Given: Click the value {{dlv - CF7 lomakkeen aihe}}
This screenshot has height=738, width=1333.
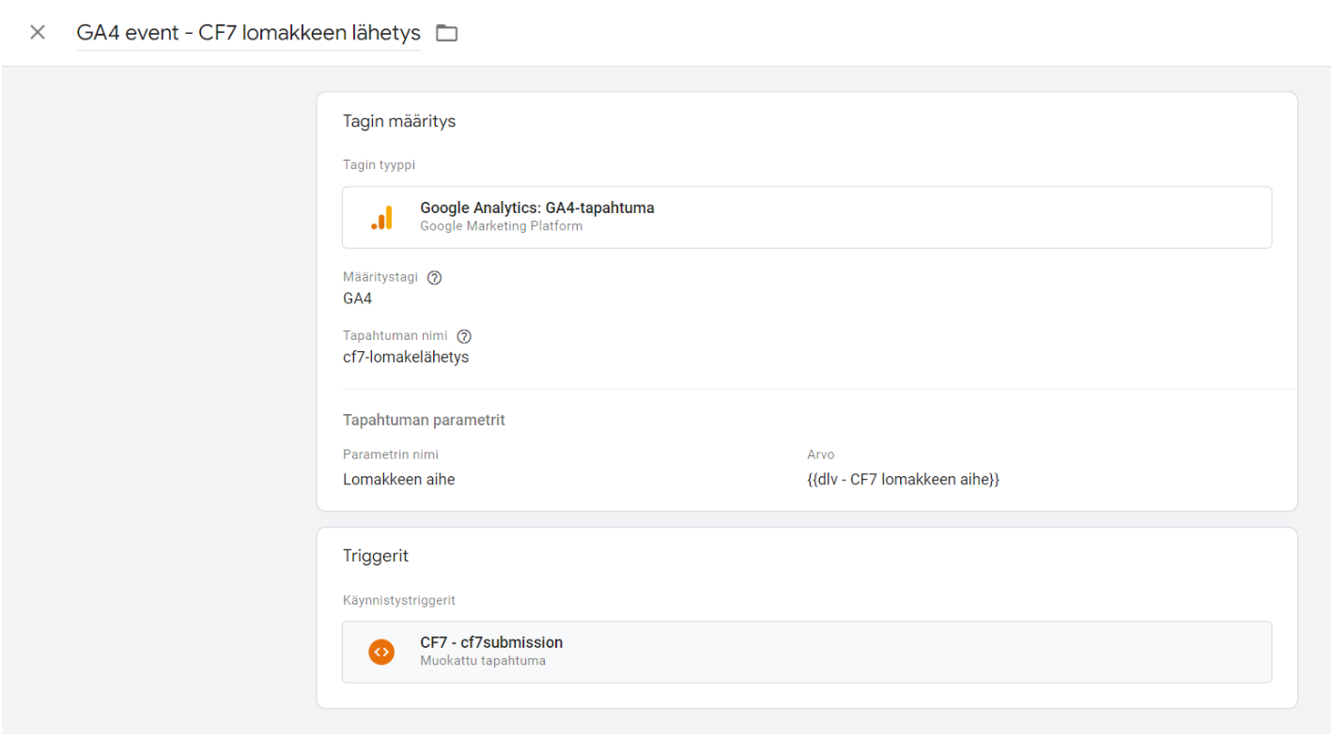Looking at the screenshot, I should point(903,479).
